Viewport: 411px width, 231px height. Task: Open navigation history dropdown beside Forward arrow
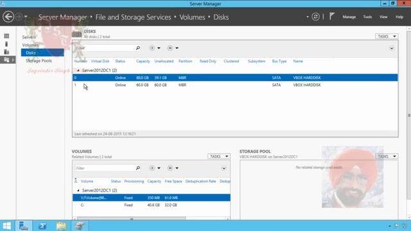coord(26,17)
